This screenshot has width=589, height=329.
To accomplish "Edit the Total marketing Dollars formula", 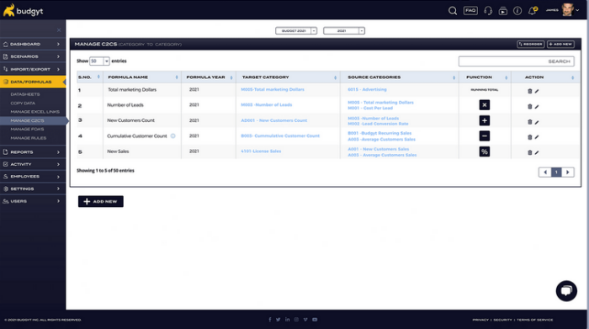I will [x=537, y=91].
